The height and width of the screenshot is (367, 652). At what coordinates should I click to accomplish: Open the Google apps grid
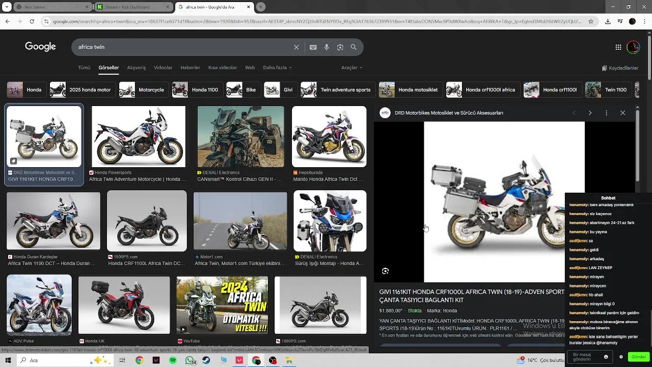click(x=618, y=47)
